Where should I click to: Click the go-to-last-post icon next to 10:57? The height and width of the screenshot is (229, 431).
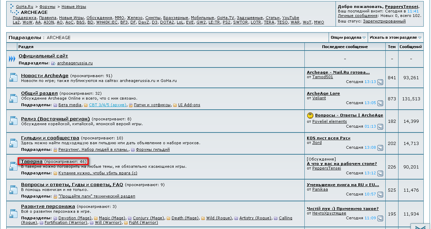click(380, 194)
